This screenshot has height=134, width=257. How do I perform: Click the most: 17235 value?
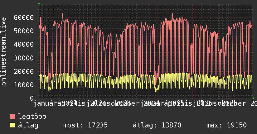point(85,125)
